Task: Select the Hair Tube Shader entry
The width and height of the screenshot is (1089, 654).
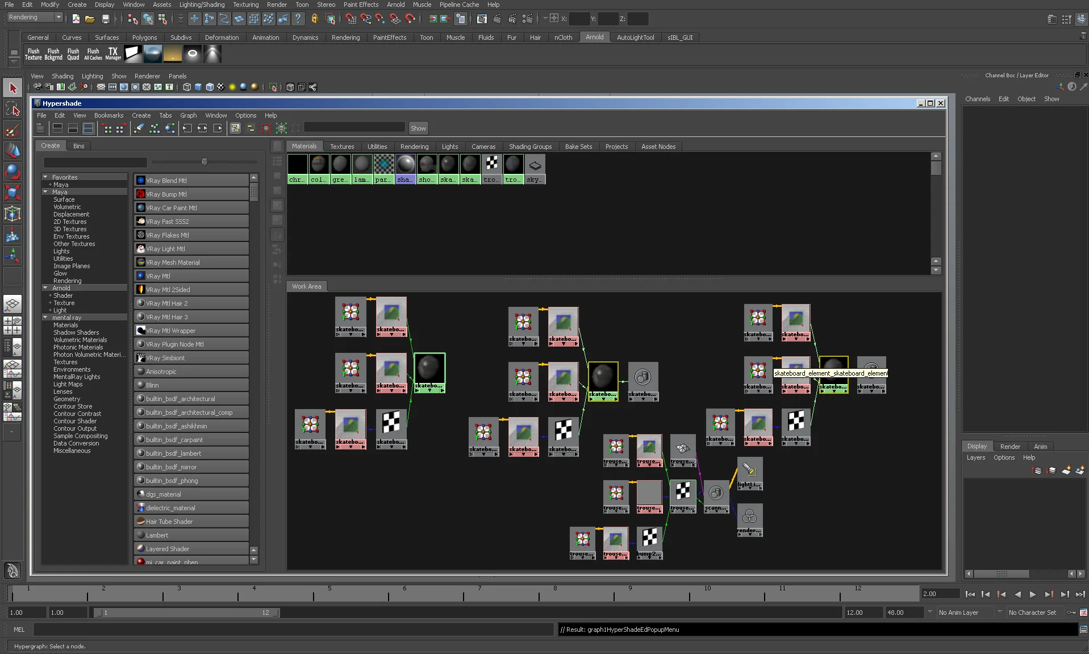Action: (x=191, y=522)
